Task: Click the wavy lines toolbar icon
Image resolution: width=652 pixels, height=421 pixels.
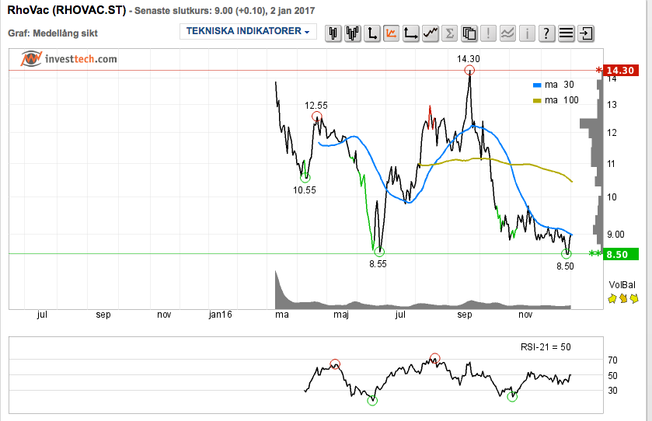Action: coord(507,33)
